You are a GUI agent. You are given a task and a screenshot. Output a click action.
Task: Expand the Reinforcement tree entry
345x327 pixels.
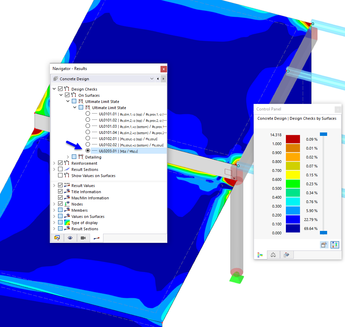[54, 163]
